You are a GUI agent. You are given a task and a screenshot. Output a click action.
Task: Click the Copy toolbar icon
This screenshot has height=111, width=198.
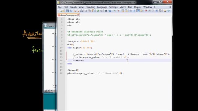click(89, 11)
